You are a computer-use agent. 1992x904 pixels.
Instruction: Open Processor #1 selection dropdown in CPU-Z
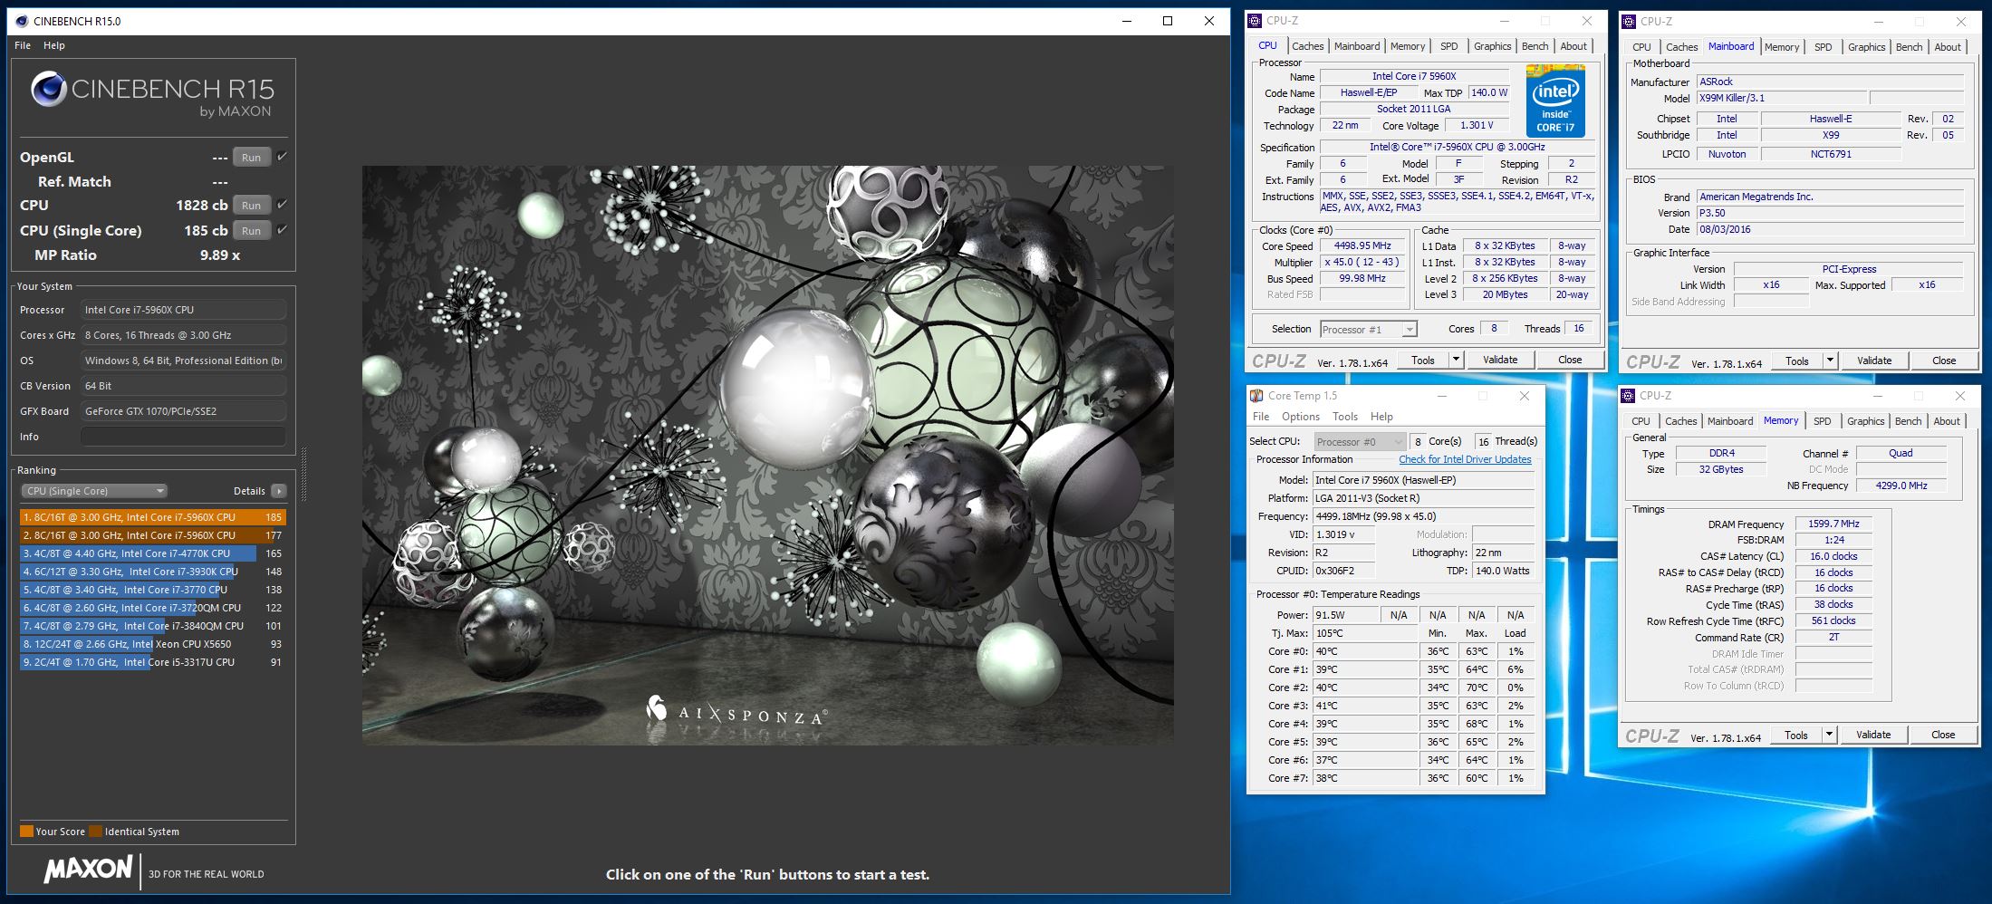click(x=1368, y=330)
